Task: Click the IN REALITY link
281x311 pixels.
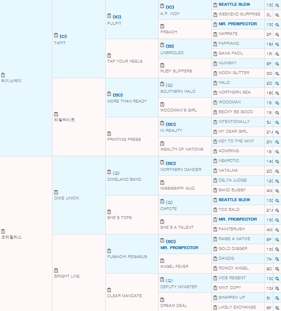Action: (x=171, y=131)
